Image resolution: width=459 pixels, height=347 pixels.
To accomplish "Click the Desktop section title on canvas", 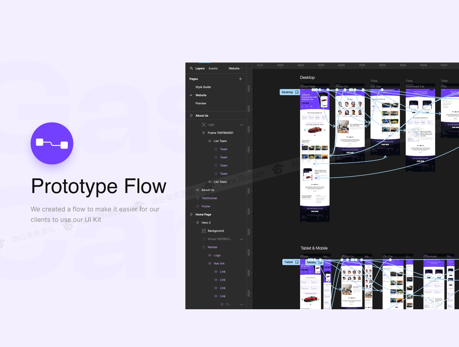I will click(307, 78).
